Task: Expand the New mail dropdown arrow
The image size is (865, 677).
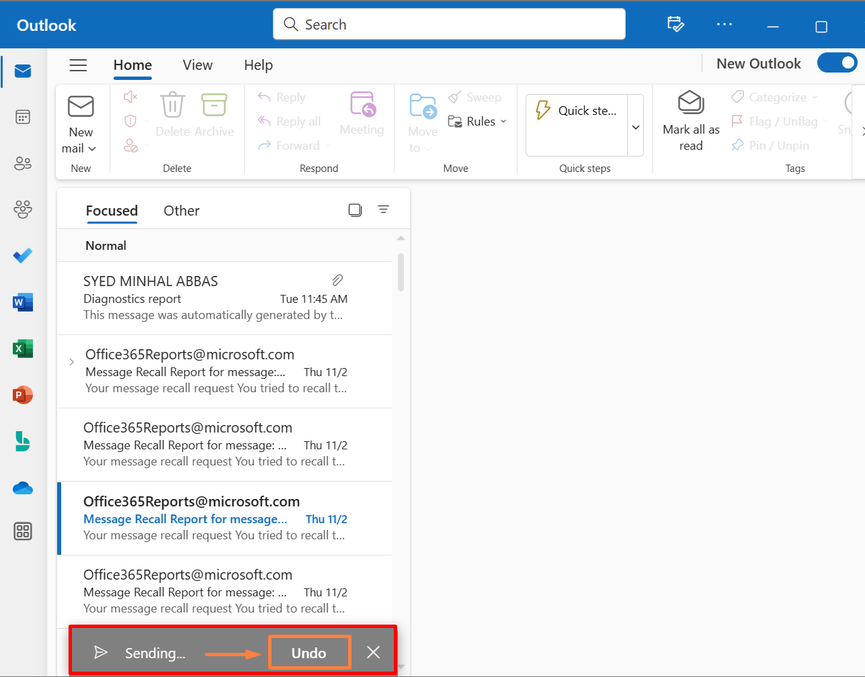Action: click(93, 148)
